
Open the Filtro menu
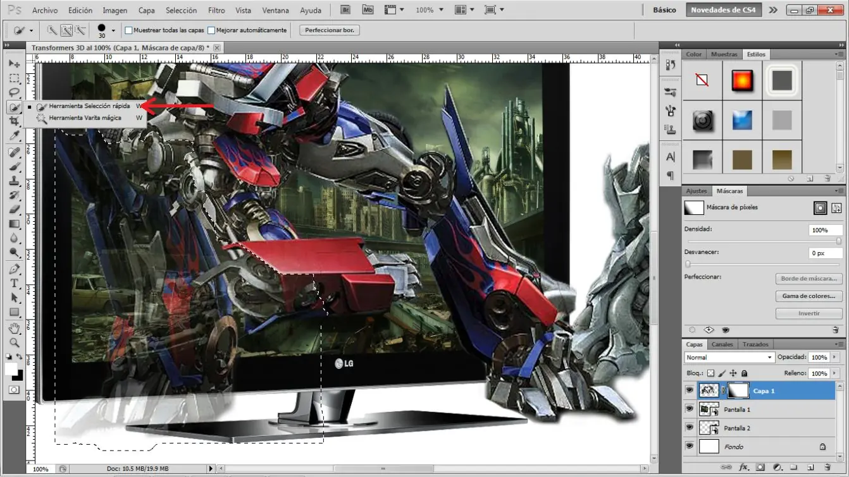coord(216,11)
